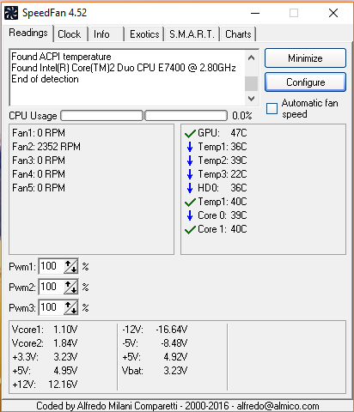The height and width of the screenshot is (412, 354).
Task: Click the blue down arrow beside Temp1: 36C
Action: coord(190,147)
